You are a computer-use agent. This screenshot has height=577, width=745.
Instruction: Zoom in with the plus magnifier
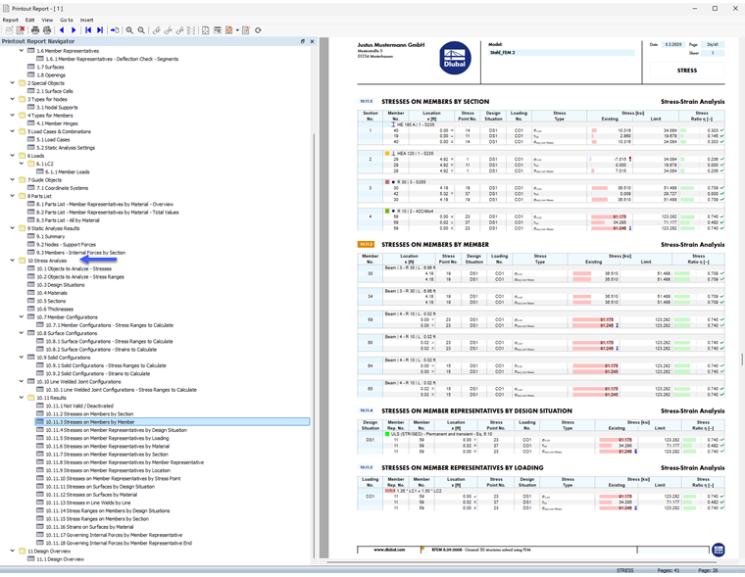tap(129, 30)
